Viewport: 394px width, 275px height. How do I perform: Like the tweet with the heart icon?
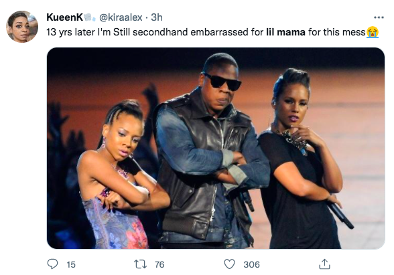coord(229,264)
